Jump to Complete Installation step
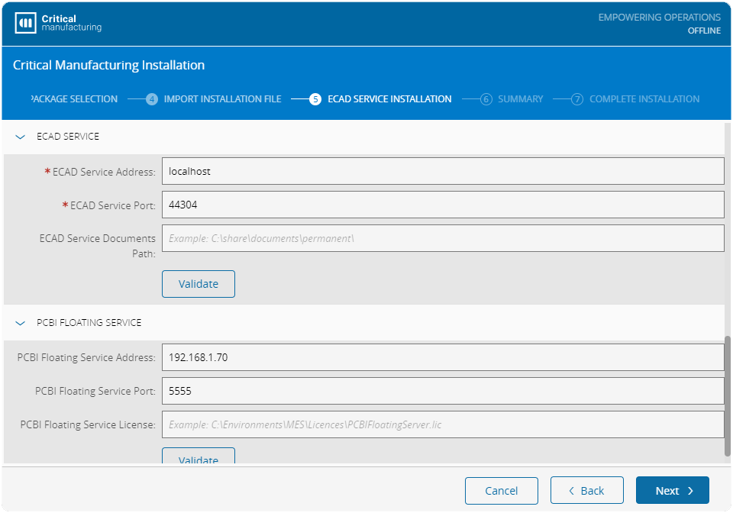The image size is (733, 513). 644,99
